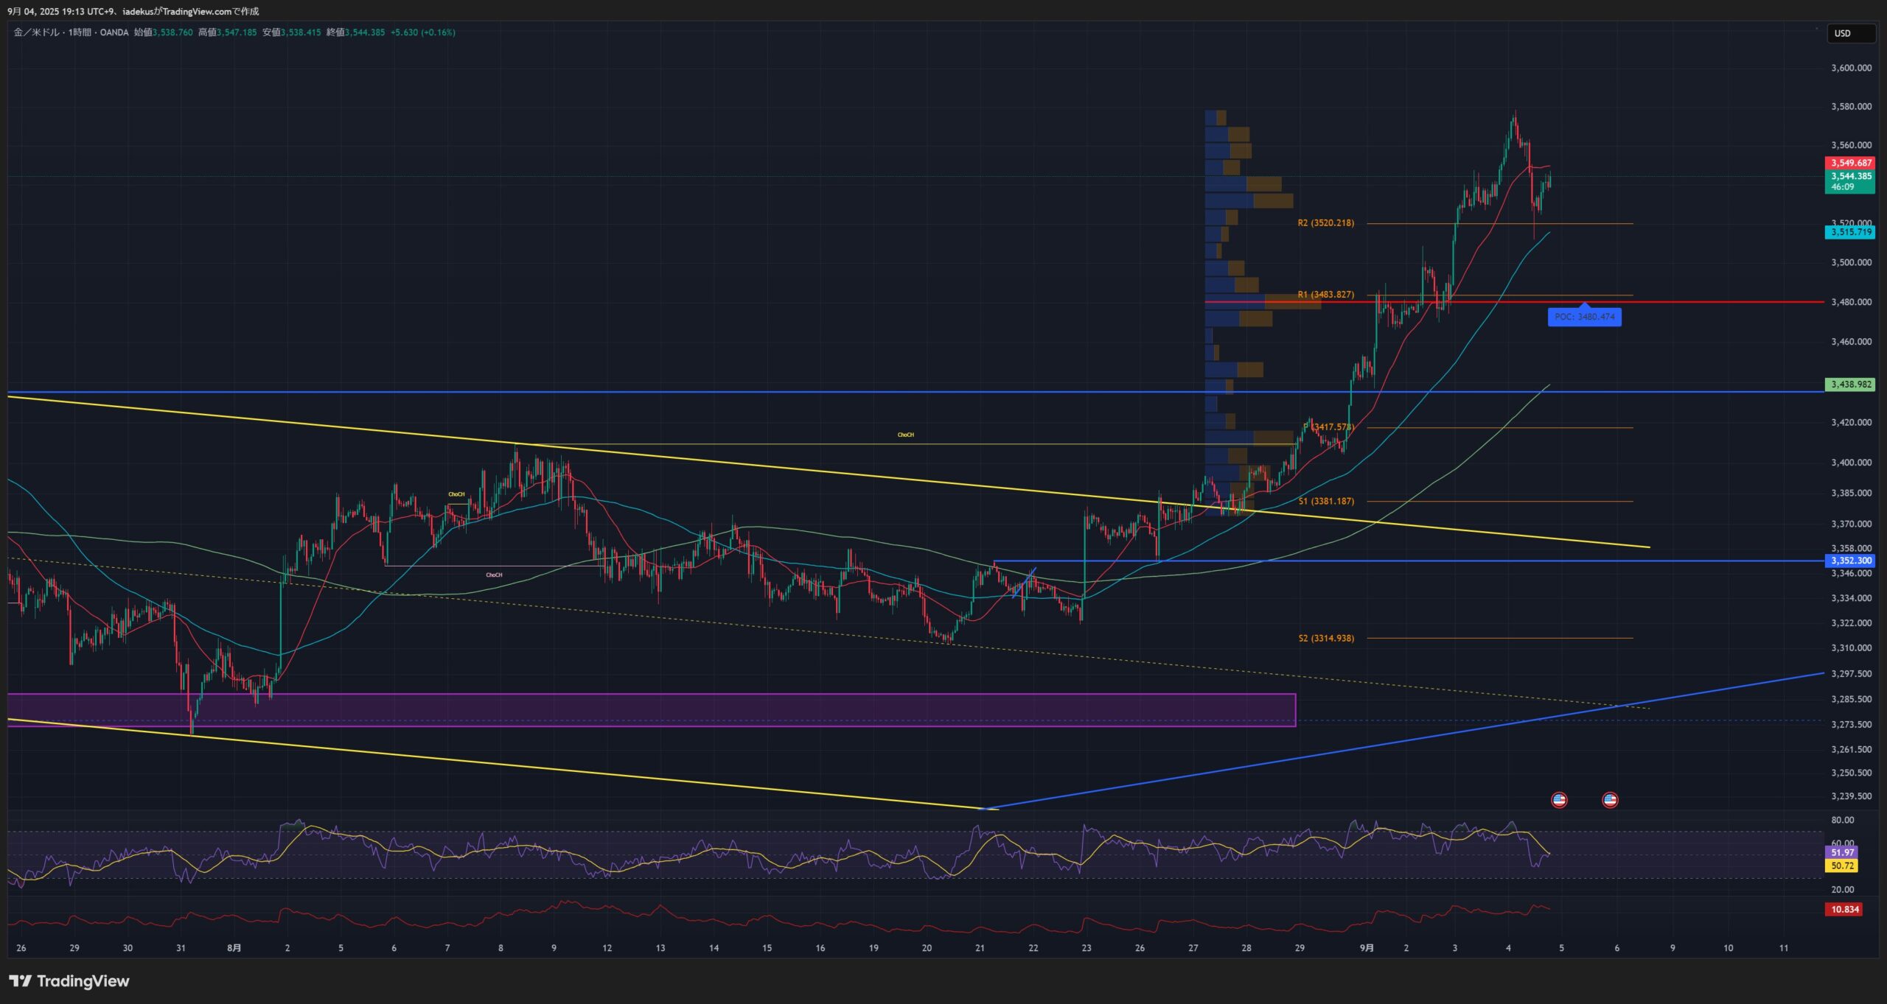Click the 金／米ドル symbol name in legend
Viewport: 1887px width, 1004px height.
coord(37,32)
